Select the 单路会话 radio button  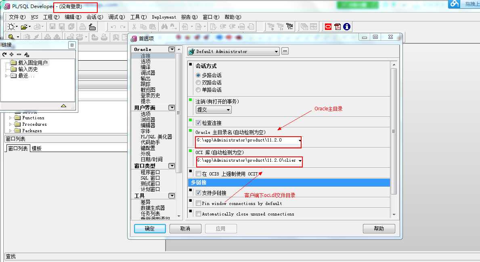tap(198, 90)
